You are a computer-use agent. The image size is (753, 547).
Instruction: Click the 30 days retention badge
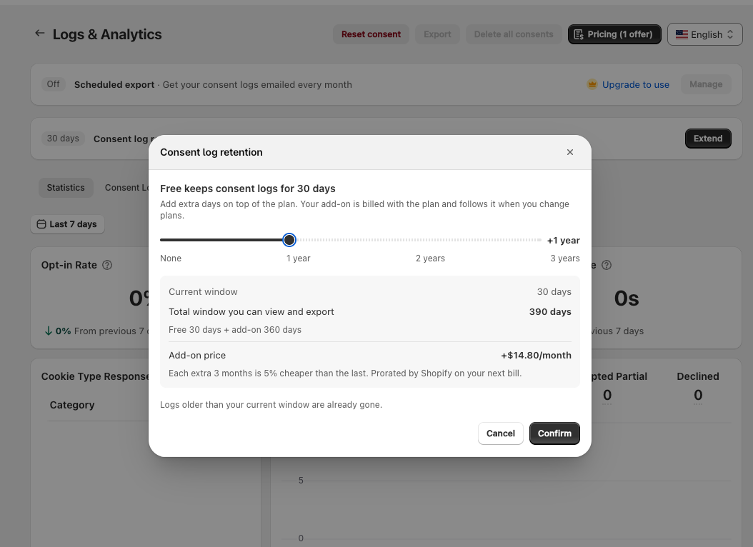click(63, 139)
